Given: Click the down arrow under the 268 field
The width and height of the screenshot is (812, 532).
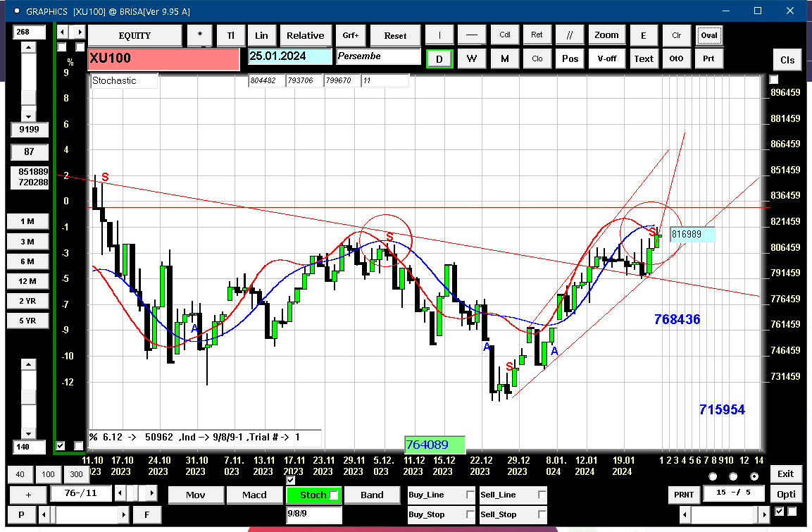Looking at the screenshot, I should coord(28,116).
